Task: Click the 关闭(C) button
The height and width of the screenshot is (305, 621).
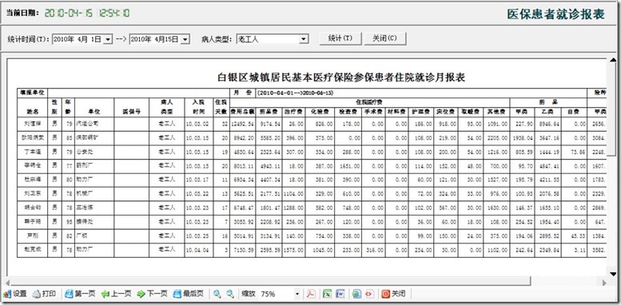Action: (x=385, y=38)
